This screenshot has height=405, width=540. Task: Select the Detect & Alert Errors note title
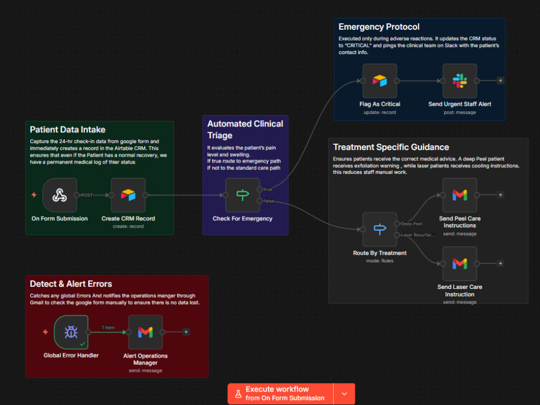coord(71,284)
